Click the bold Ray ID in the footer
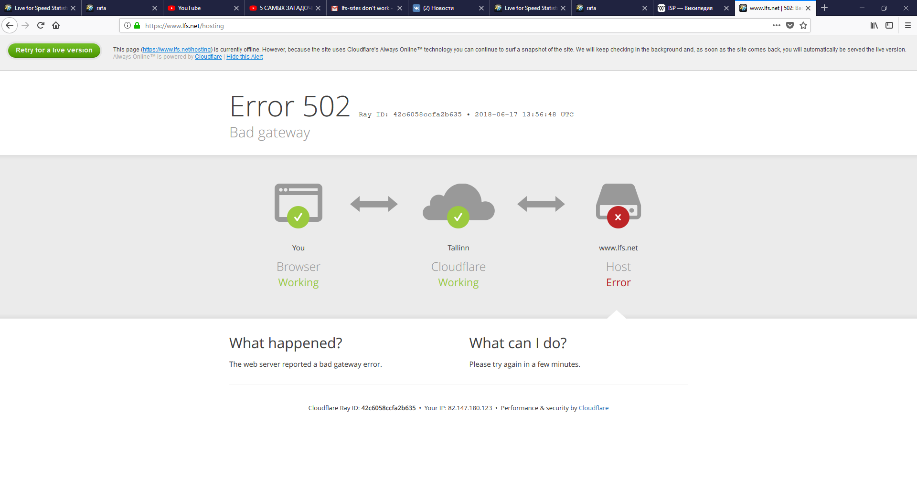 tap(388, 408)
